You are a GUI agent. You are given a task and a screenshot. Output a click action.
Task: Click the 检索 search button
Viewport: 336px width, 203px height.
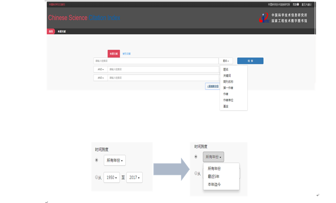point(250,61)
